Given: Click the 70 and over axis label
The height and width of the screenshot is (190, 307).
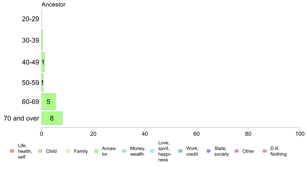Looking at the screenshot, I should (21, 118).
